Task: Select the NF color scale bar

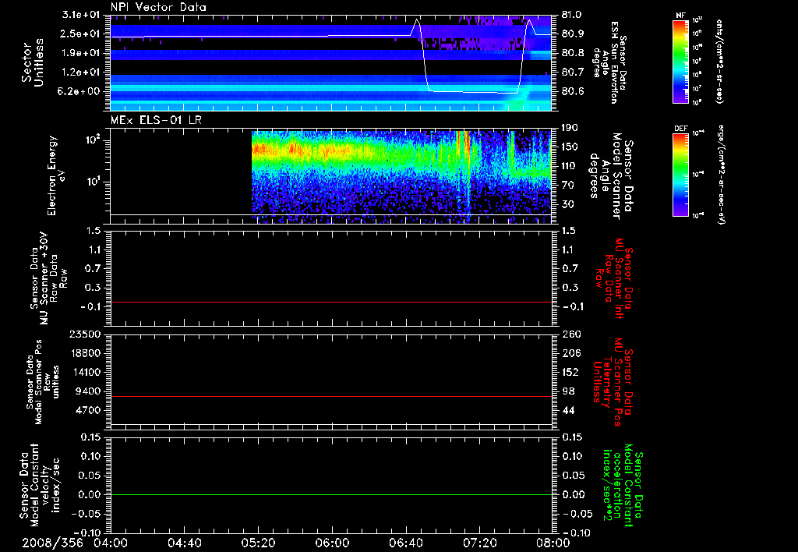Action: point(680,61)
